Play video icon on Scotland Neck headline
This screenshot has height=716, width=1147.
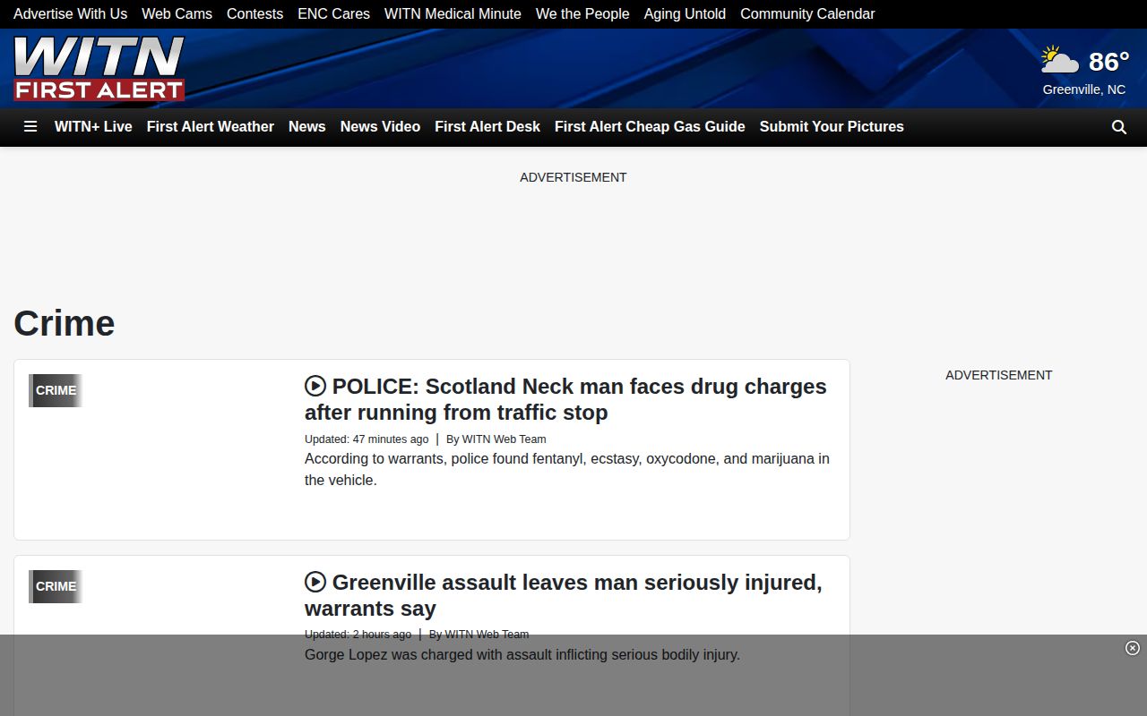click(x=315, y=386)
